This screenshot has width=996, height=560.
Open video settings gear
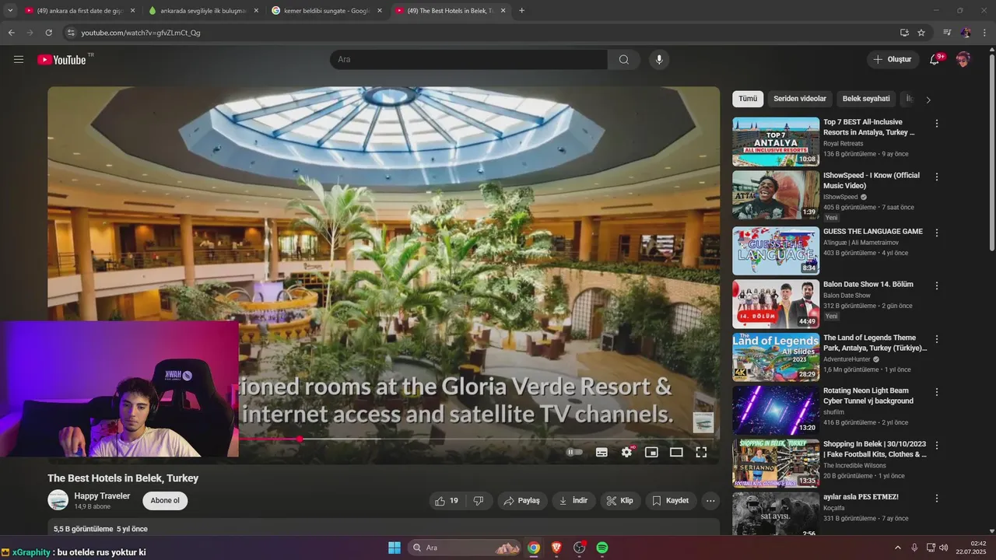pyautogui.click(x=626, y=452)
